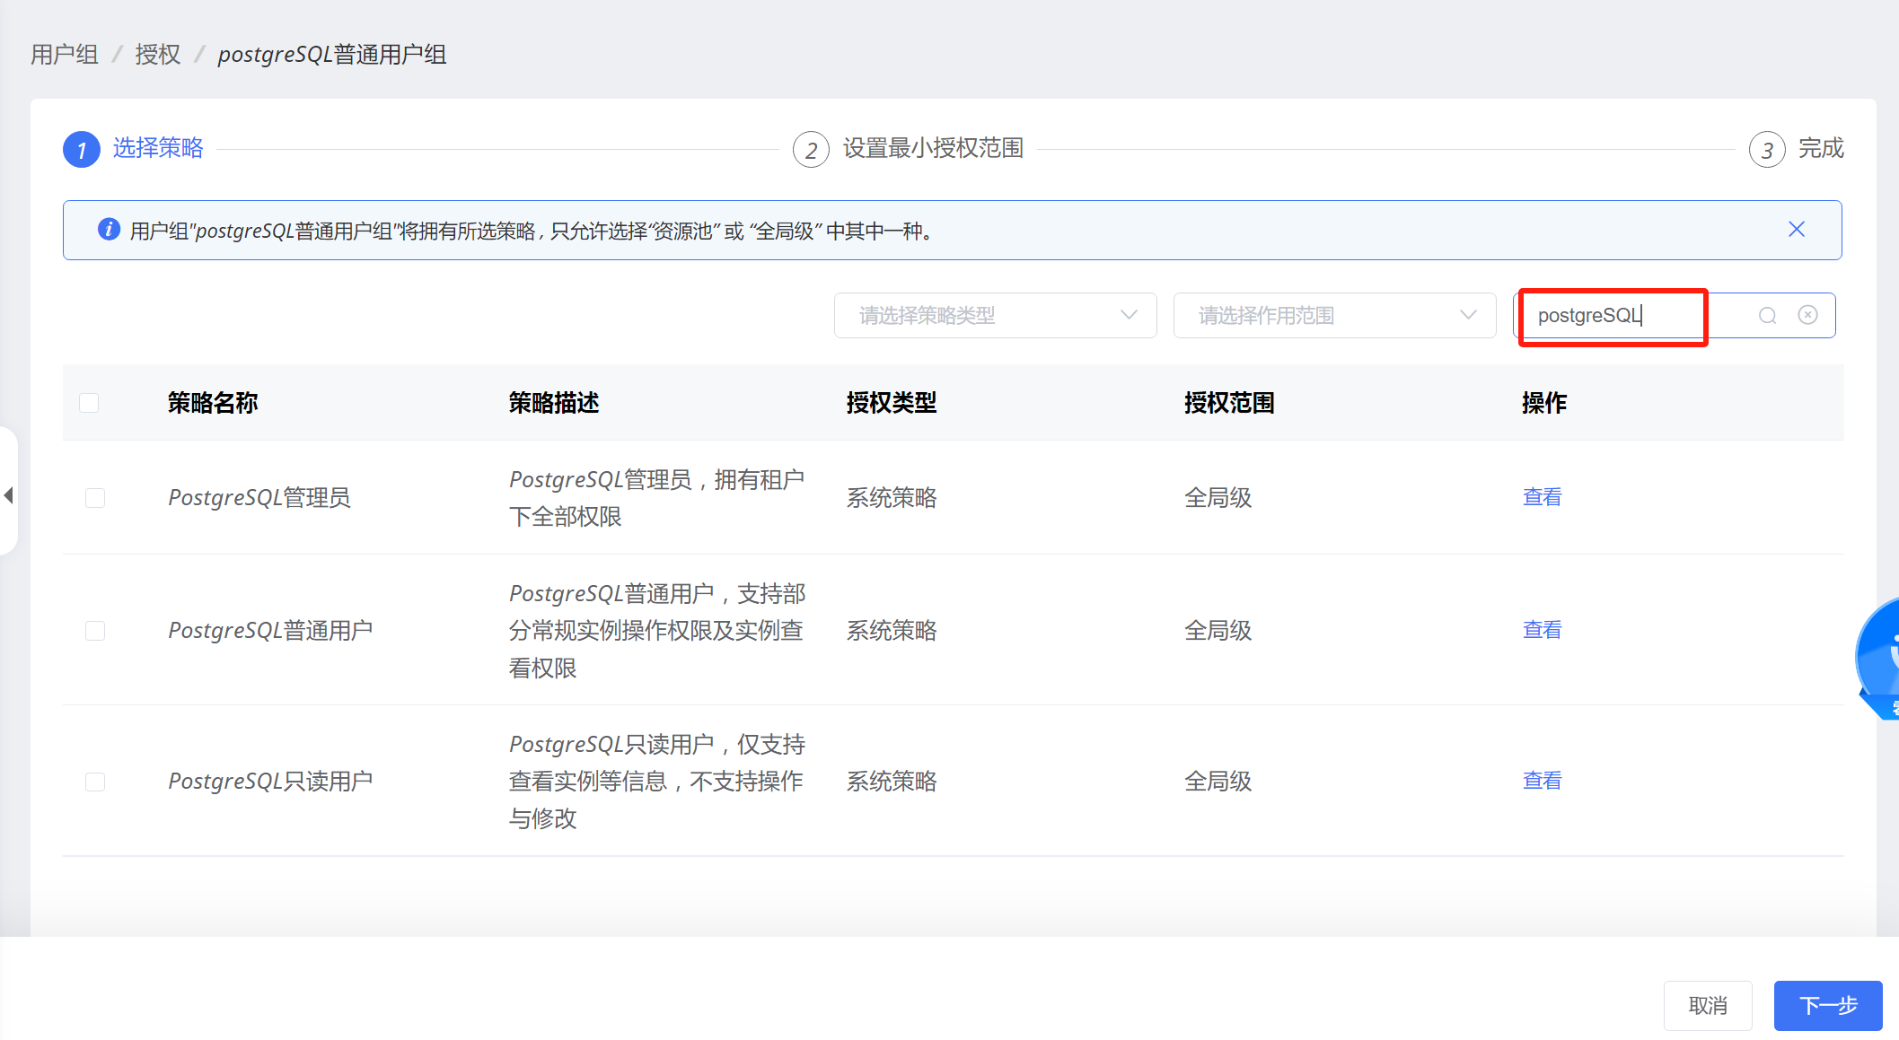Click 全局级 in the PostgreSQL普通用户 row
This screenshot has height=1040, width=1899.
tap(1218, 631)
